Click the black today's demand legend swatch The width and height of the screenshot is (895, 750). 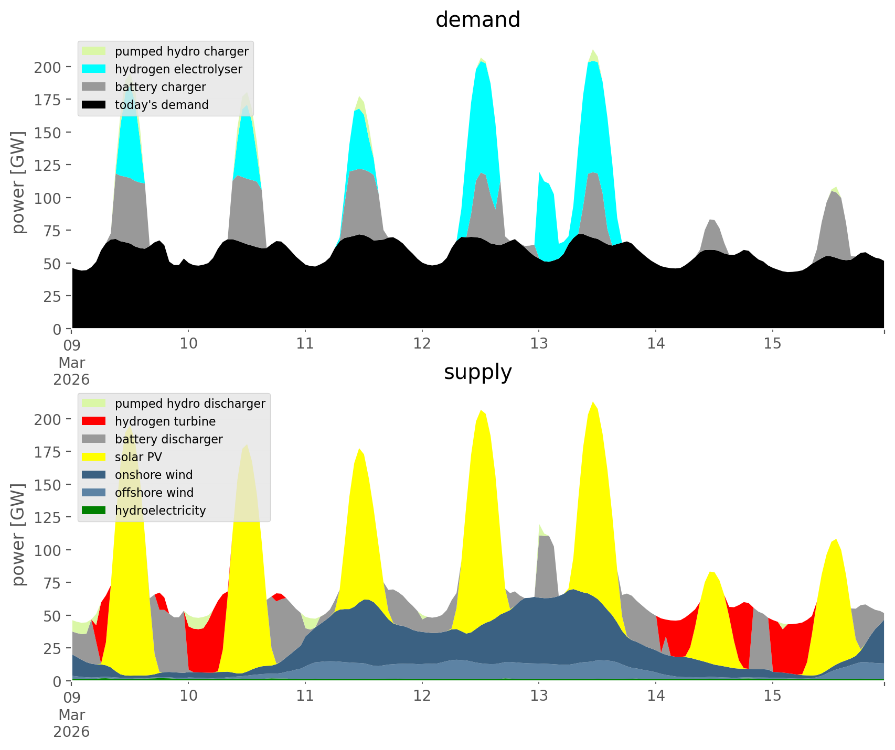(94, 105)
